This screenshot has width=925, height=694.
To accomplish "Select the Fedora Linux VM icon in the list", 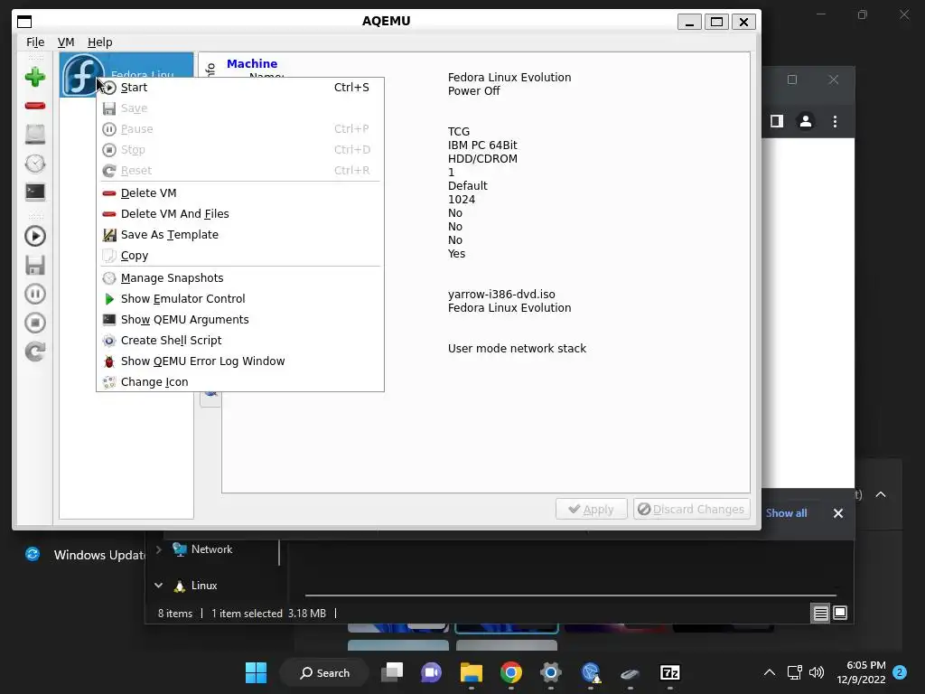I will (x=83, y=75).
